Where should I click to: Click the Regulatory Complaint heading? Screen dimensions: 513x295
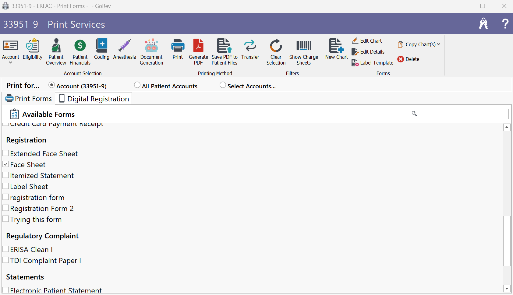coord(42,236)
